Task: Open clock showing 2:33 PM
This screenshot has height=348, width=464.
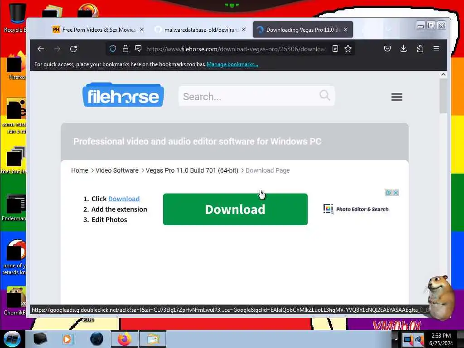Action: (x=441, y=339)
